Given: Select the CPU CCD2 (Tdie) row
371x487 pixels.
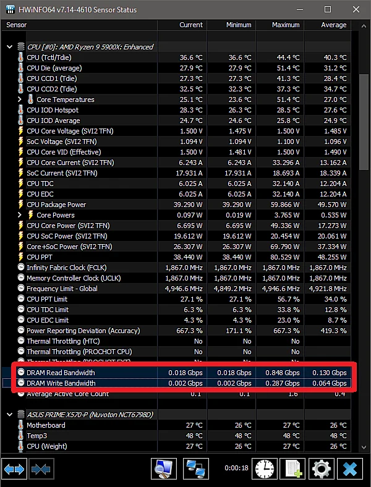Looking at the screenshot, I should [176, 89].
